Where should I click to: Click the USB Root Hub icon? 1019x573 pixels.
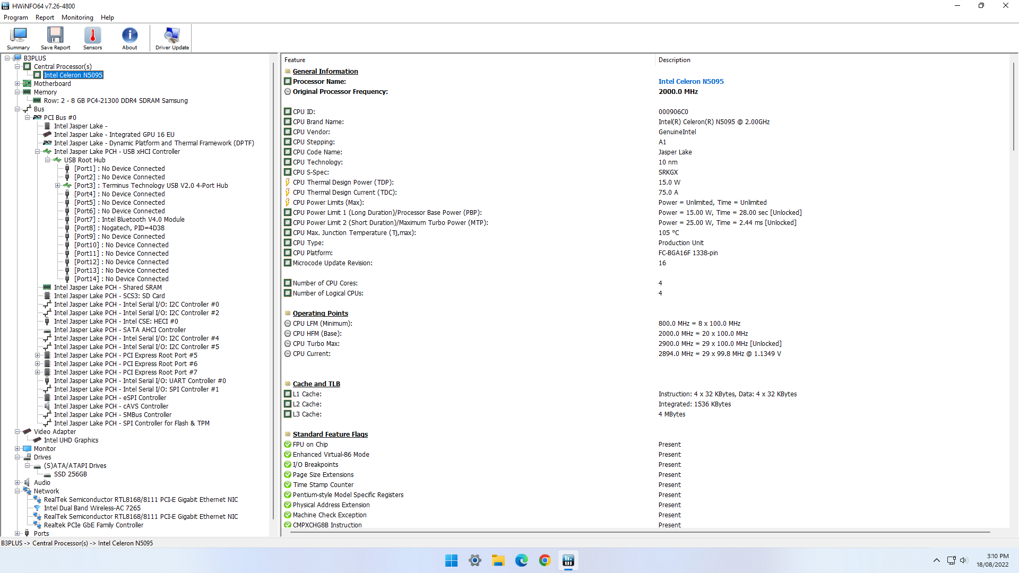point(57,160)
